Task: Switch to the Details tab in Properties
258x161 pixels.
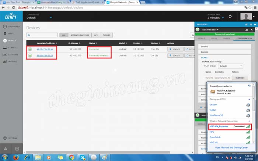Action: (201, 38)
